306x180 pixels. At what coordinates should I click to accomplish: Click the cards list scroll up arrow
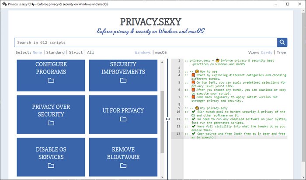click(162, 62)
